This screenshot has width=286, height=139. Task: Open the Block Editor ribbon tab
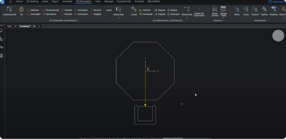pyautogui.click(x=154, y=1)
